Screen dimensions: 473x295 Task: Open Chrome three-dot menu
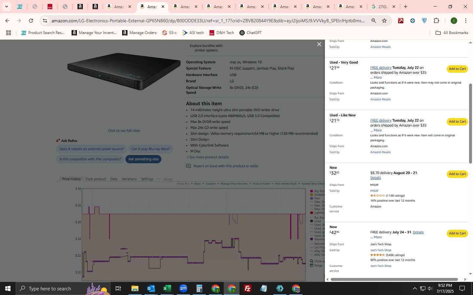465,21
